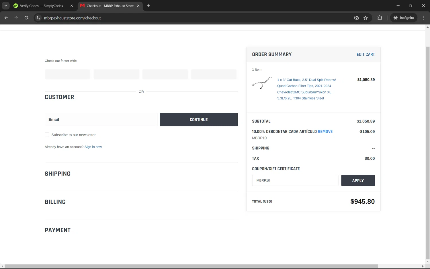This screenshot has width=430, height=269.
Task: Click the third-party cookies blocked eye icon
Action: (x=356, y=18)
